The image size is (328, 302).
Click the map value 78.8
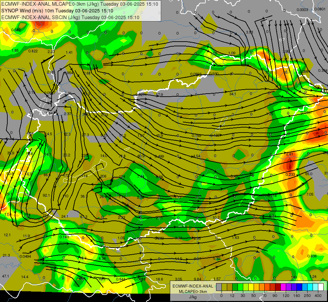tap(122, 156)
